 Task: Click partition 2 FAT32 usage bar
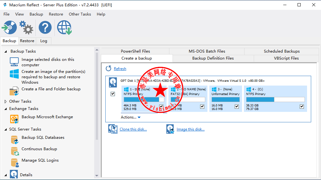coord(188,100)
